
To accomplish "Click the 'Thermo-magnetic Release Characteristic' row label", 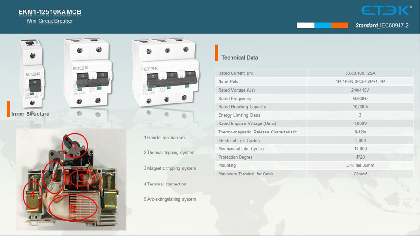I will coord(257,132).
